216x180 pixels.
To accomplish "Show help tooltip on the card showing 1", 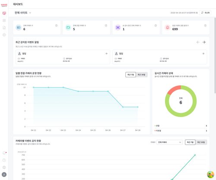I will 156,25.
